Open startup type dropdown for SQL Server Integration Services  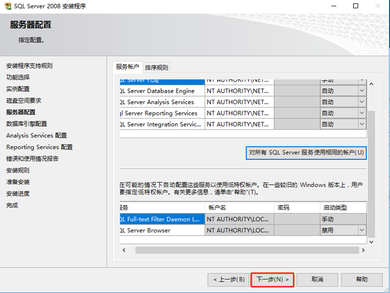[x=362, y=124]
